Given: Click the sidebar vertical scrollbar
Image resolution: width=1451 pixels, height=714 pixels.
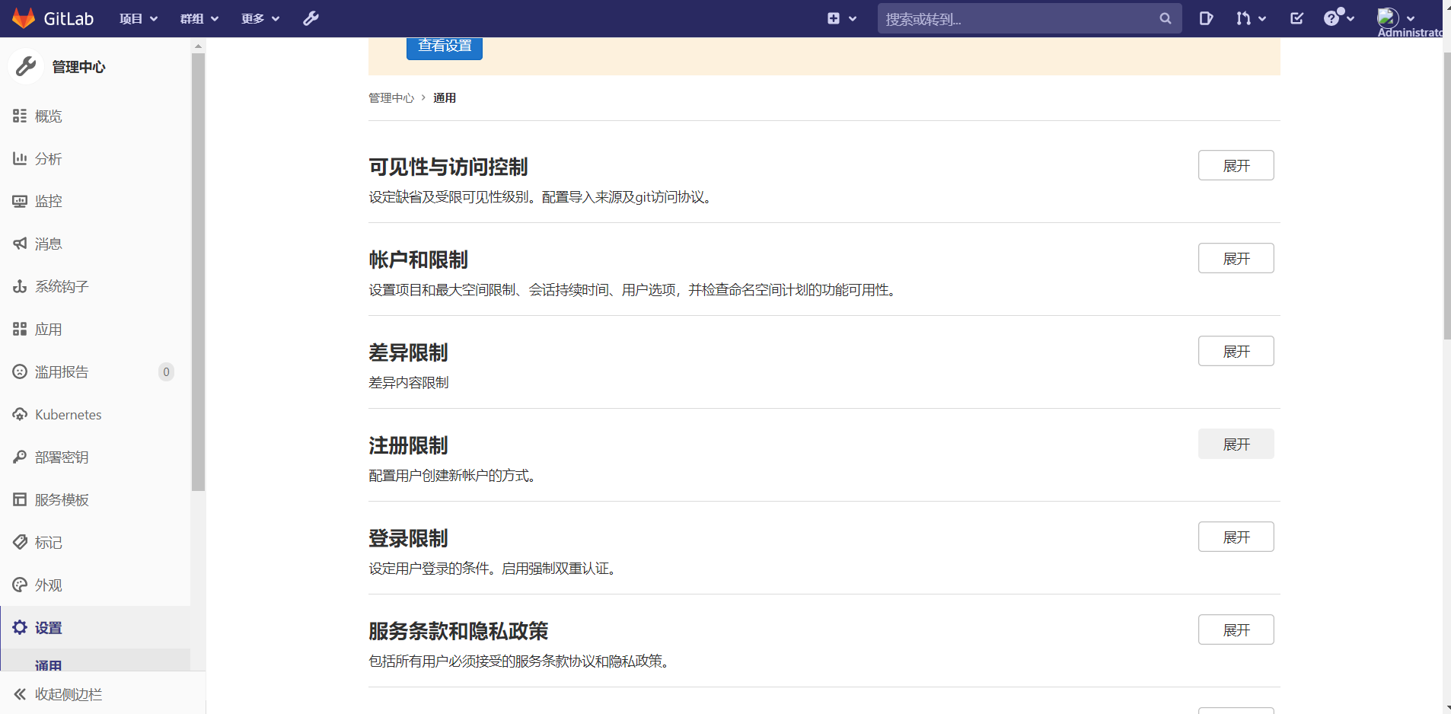Looking at the screenshot, I should pos(198,272).
